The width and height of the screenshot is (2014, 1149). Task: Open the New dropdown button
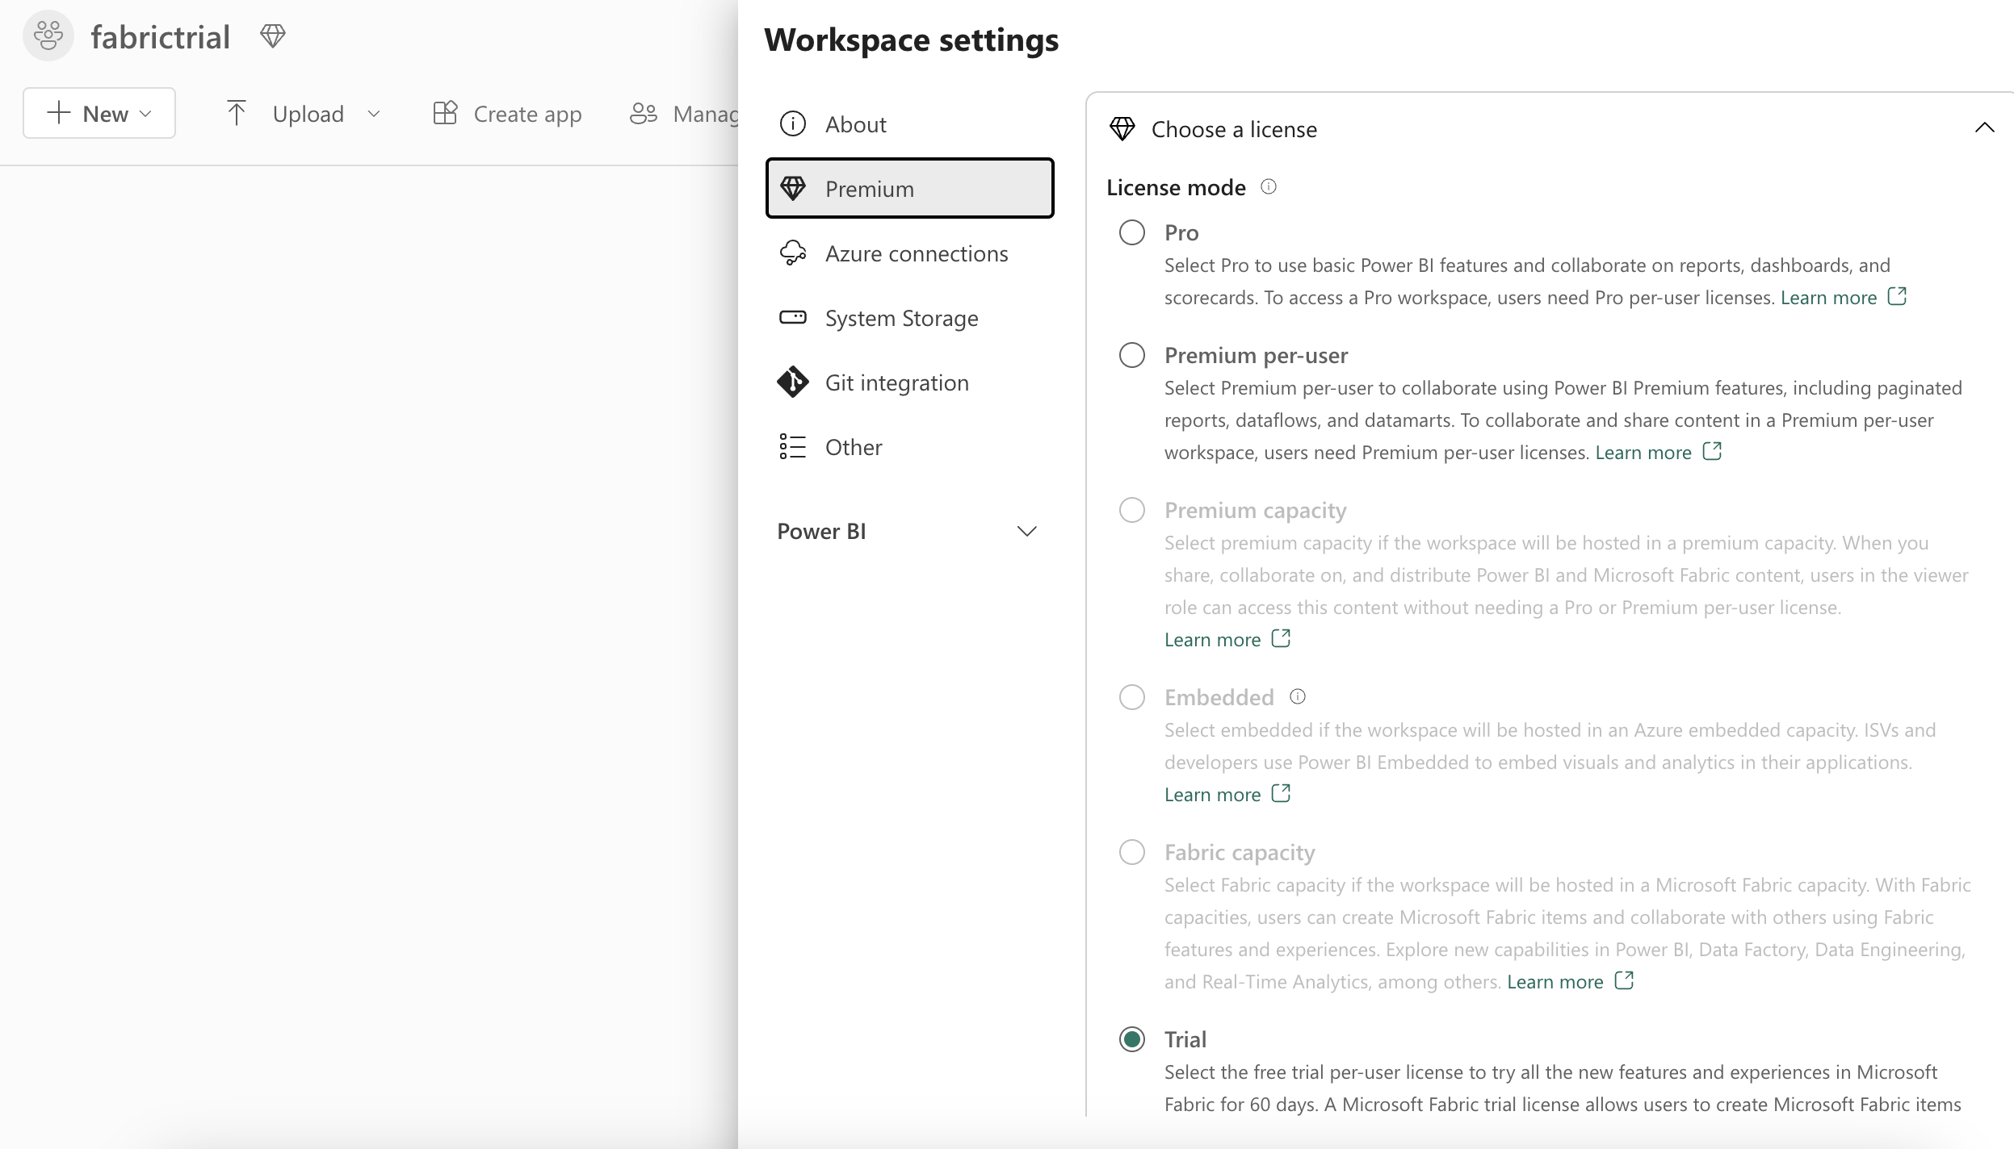point(99,113)
